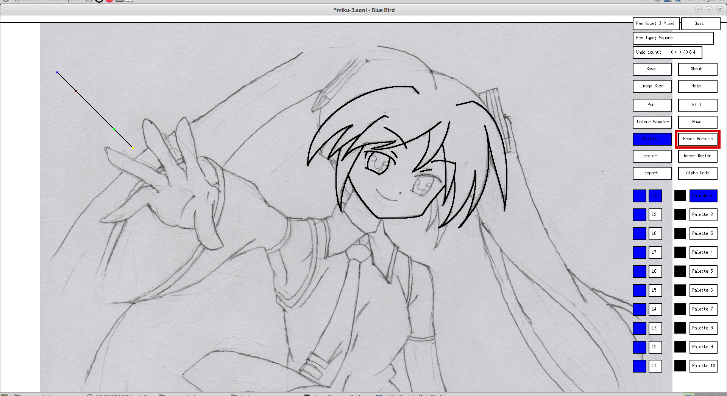This screenshot has width=727, height=396.
Task: Select the Pen tool
Action: [x=652, y=105]
